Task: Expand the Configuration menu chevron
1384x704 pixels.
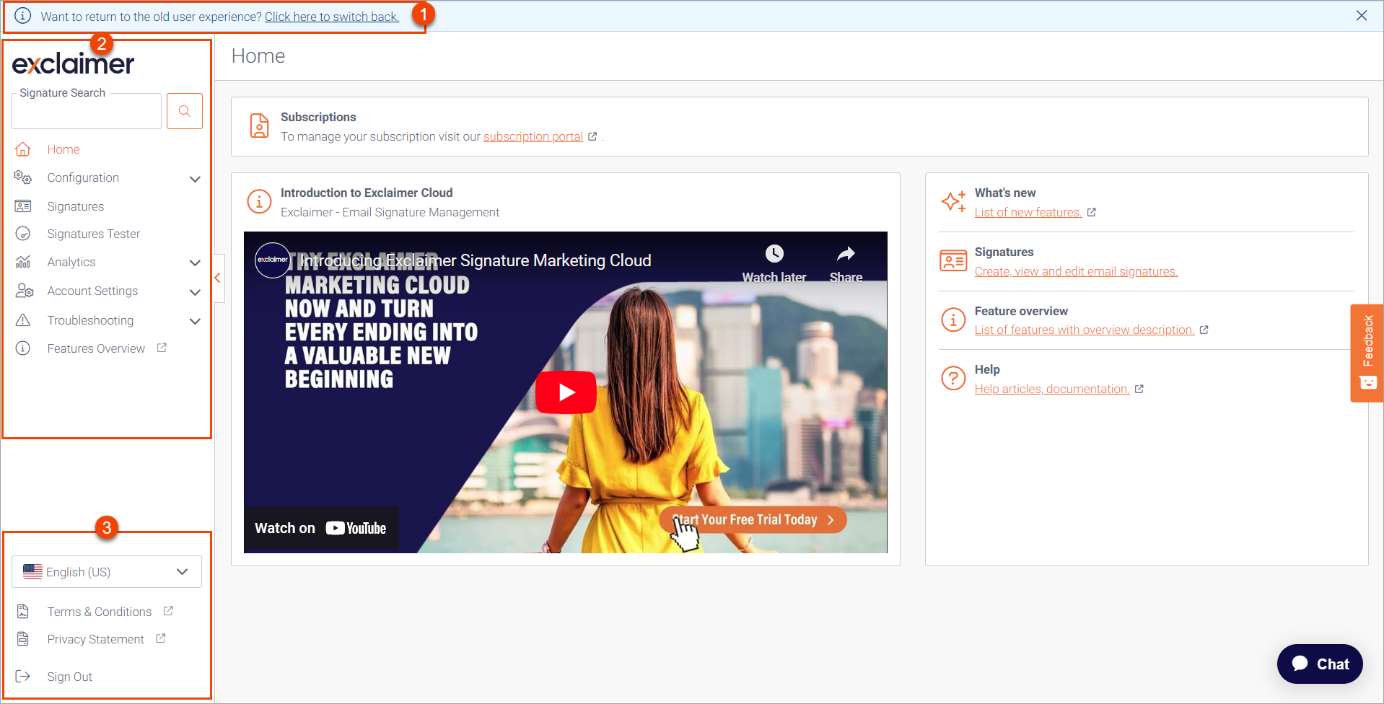Action: (195, 179)
